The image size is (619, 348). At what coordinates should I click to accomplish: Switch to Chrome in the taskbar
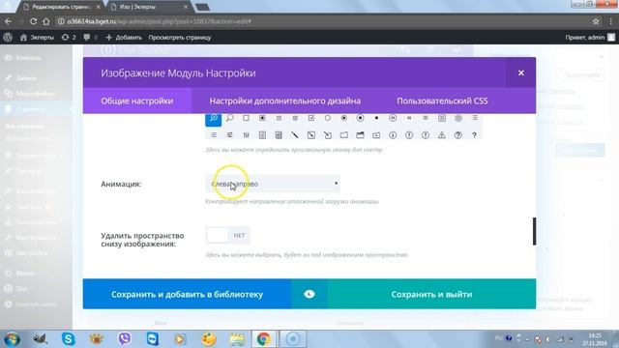263,338
